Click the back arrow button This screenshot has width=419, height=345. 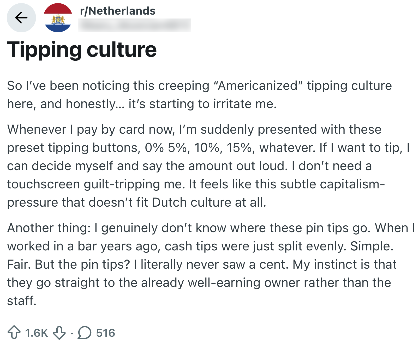pyautogui.click(x=21, y=18)
